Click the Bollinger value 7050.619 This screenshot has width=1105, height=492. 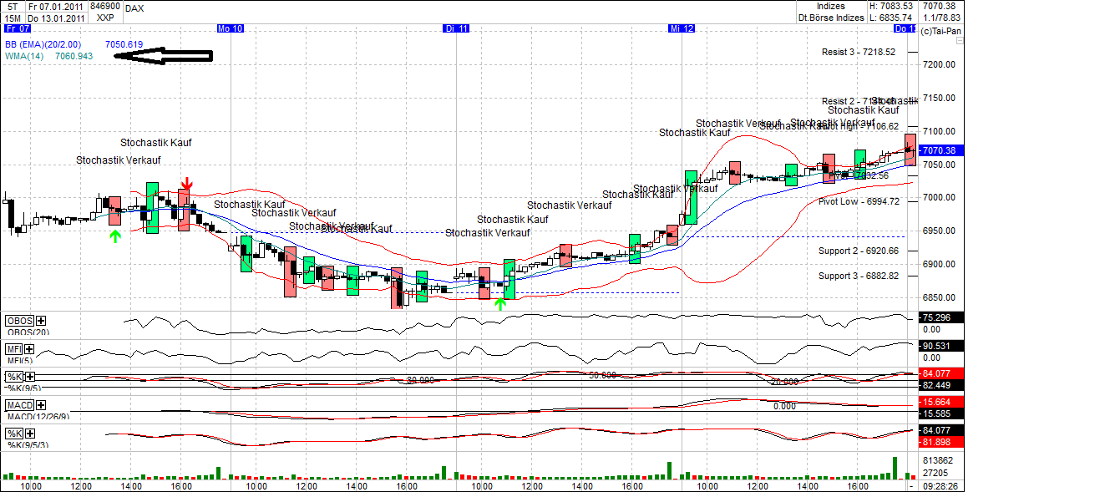pyautogui.click(x=124, y=44)
